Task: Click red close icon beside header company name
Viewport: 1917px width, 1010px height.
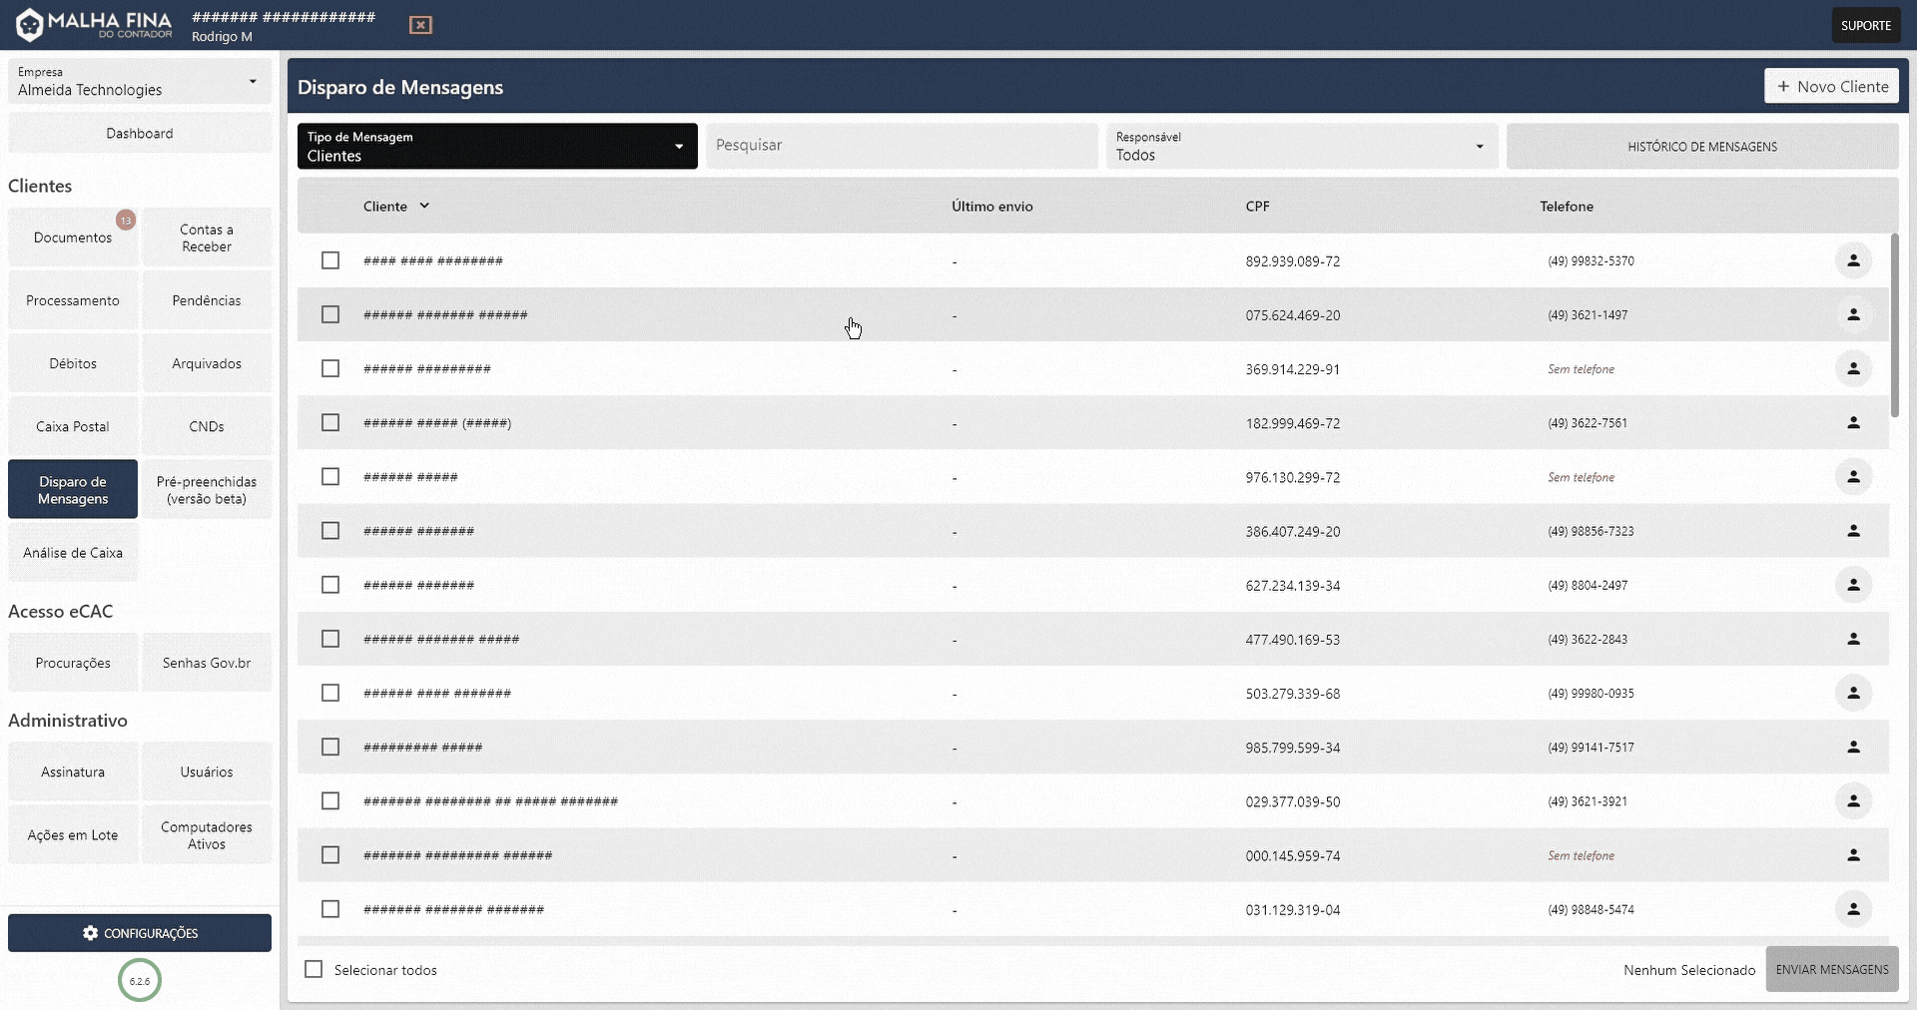Action: [x=420, y=25]
